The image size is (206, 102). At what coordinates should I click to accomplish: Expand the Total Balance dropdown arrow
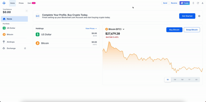coord(27,11)
